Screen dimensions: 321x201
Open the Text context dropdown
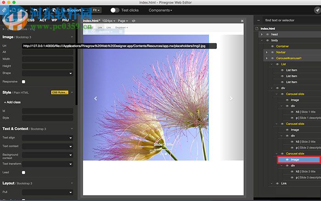click(x=48, y=146)
